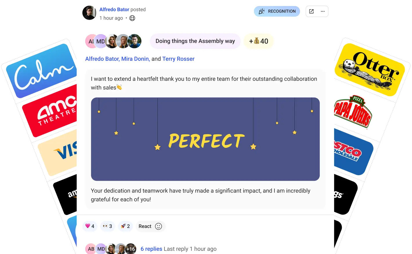Open the post in external view
This screenshot has height=254, width=412.
tap(311, 11)
